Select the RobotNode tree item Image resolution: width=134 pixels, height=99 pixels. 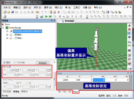tap(15, 28)
